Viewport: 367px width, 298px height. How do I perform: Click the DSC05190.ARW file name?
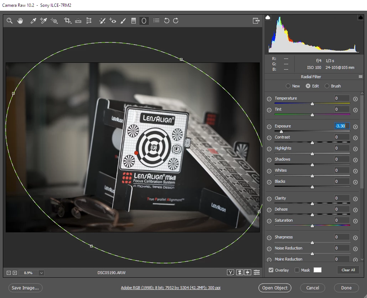pyautogui.click(x=112, y=273)
